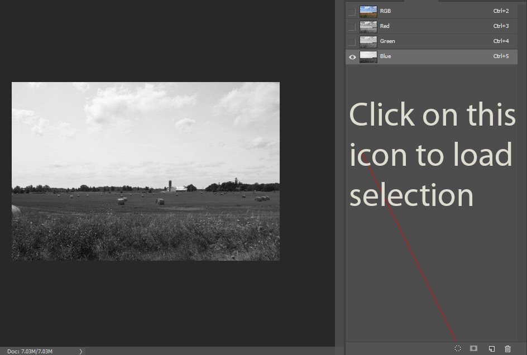
Task: Show the RGB composite channel visibility
Action: (352, 11)
